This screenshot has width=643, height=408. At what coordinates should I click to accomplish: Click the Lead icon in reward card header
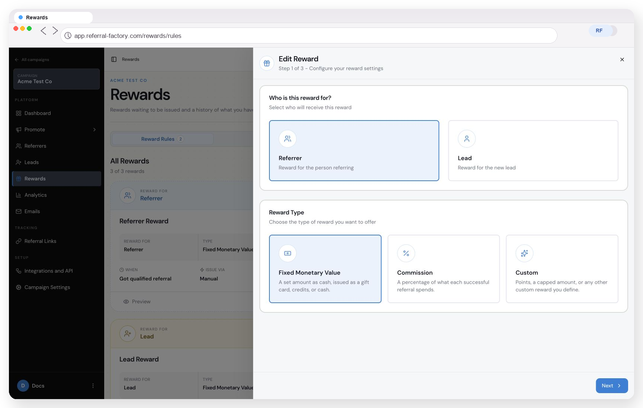pyautogui.click(x=128, y=333)
